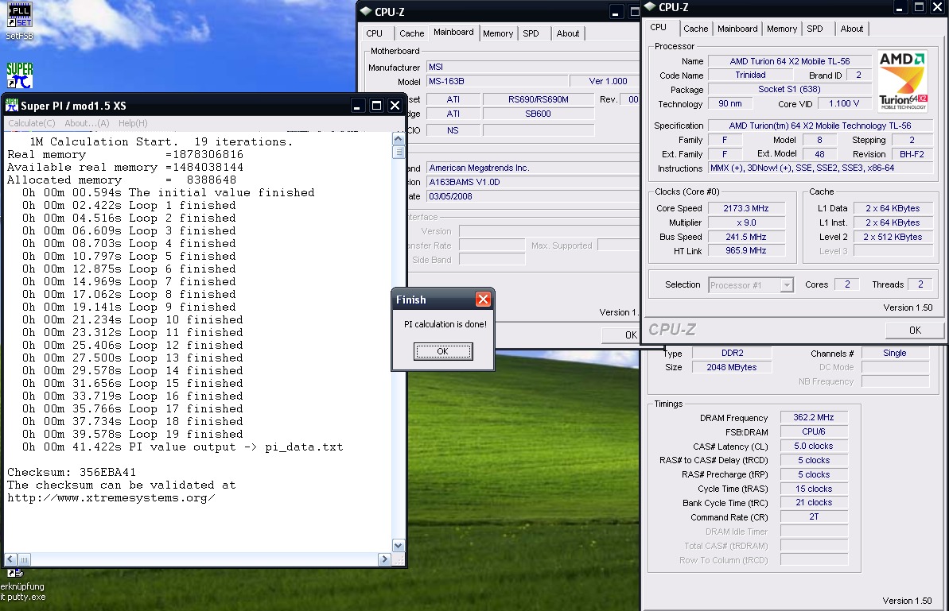Click the CPU-Z icon in front window title bar
The image size is (949, 611).
(649, 6)
